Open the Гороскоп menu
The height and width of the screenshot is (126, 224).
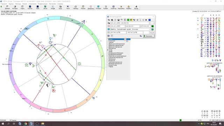4,4
